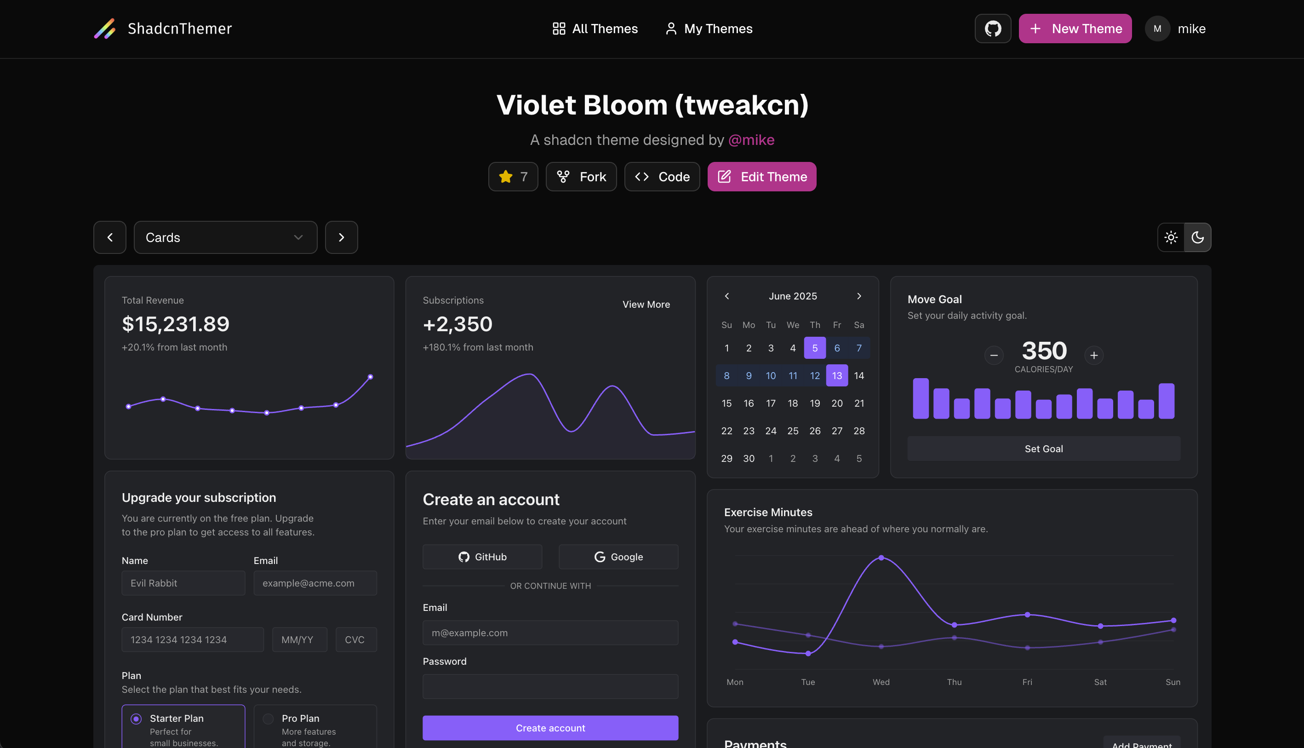Switch to dark mode moon toggle

1197,237
